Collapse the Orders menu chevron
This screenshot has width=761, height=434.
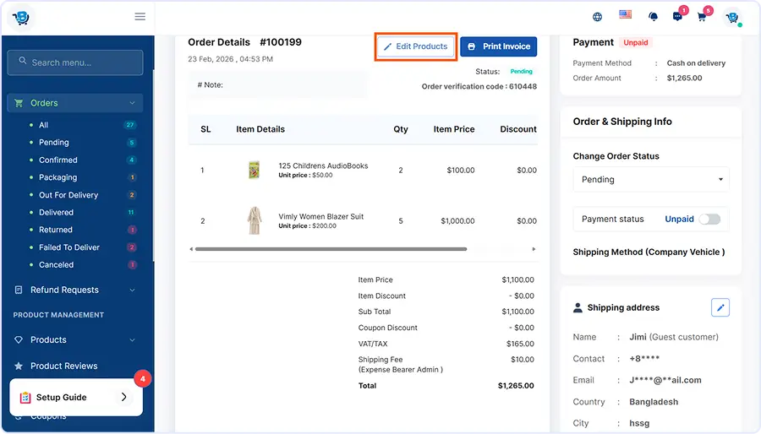coord(132,103)
